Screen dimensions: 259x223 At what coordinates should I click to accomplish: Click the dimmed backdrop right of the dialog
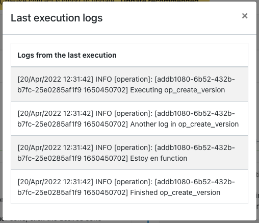[258, 111]
